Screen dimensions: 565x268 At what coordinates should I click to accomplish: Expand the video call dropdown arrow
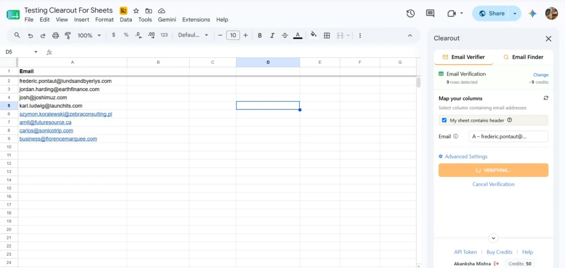[x=462, y=13]
